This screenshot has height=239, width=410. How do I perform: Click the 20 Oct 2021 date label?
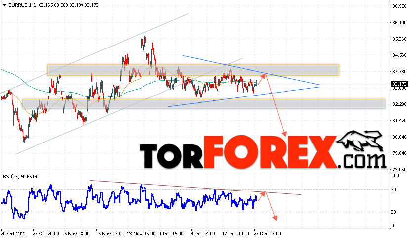coord(14,233)
